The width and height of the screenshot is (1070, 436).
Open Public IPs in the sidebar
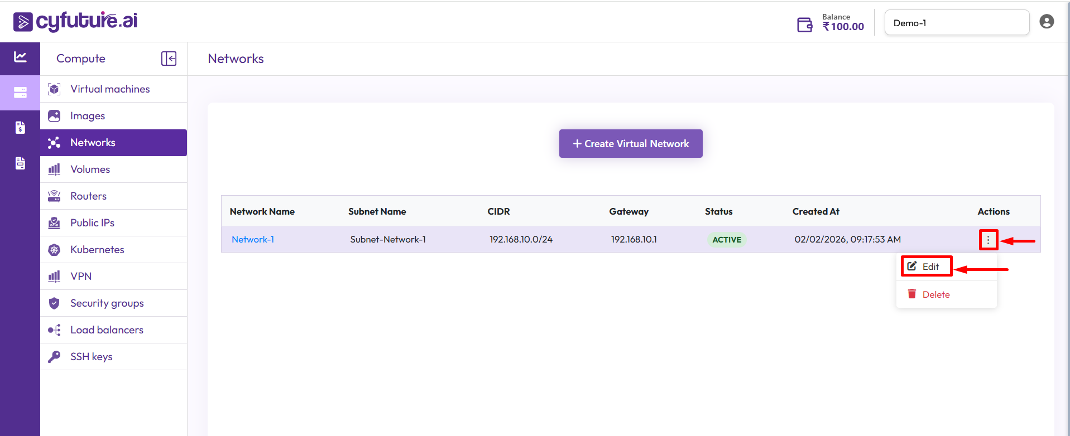(92, 223)
